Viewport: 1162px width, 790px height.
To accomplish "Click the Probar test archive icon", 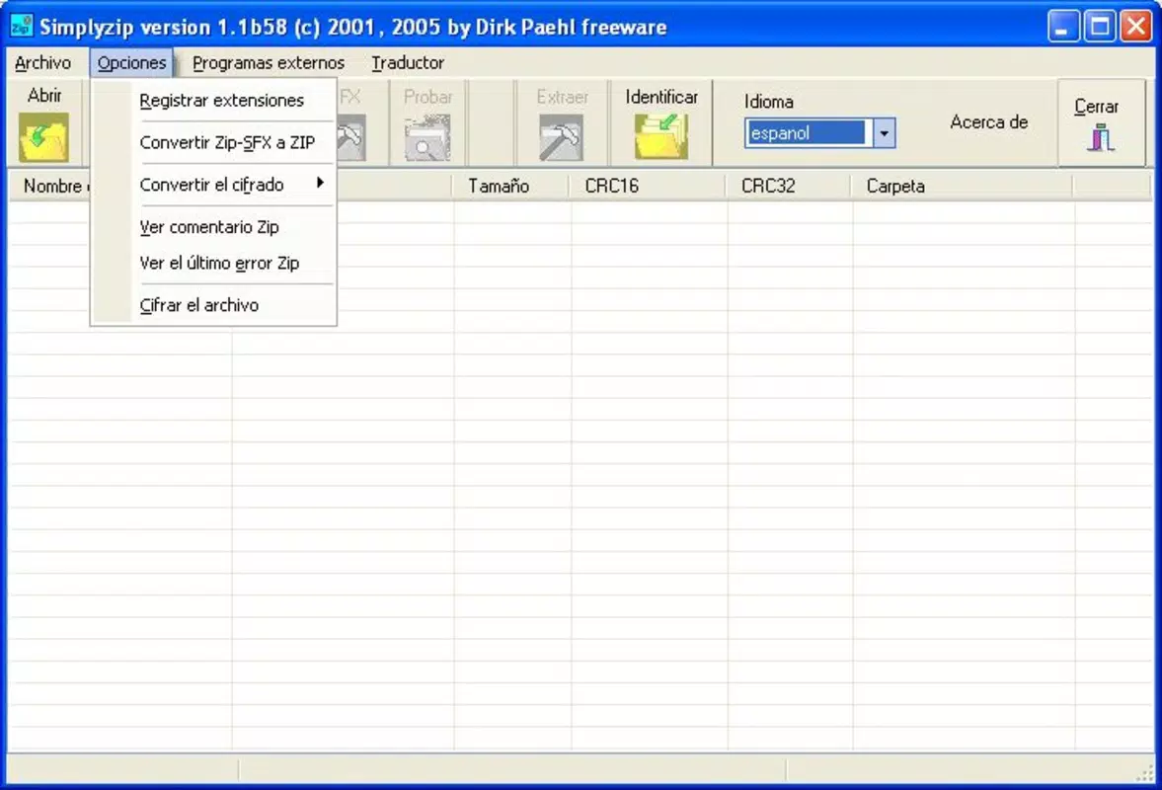I will [427, 138].
